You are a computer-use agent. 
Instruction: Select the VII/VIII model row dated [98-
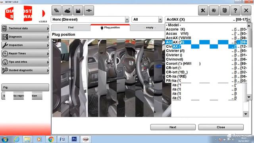pos(206,38)
